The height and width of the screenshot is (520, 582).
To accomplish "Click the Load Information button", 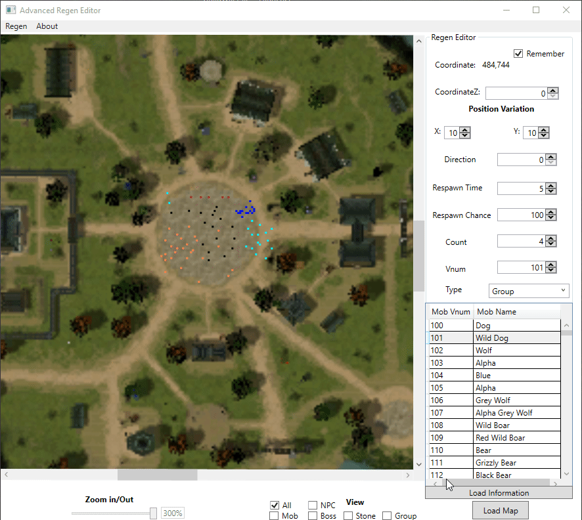I will click(x=499, y=492).
